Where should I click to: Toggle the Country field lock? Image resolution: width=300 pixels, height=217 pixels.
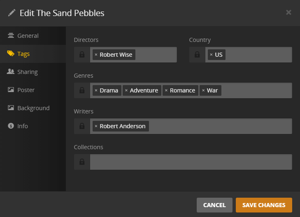[197, 55]
